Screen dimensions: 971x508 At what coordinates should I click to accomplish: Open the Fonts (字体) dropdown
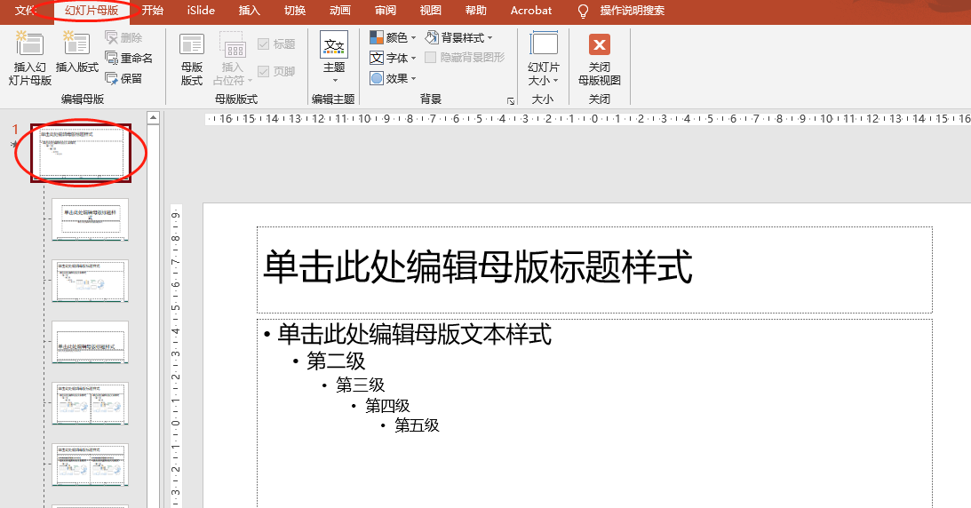coord(393,58)
